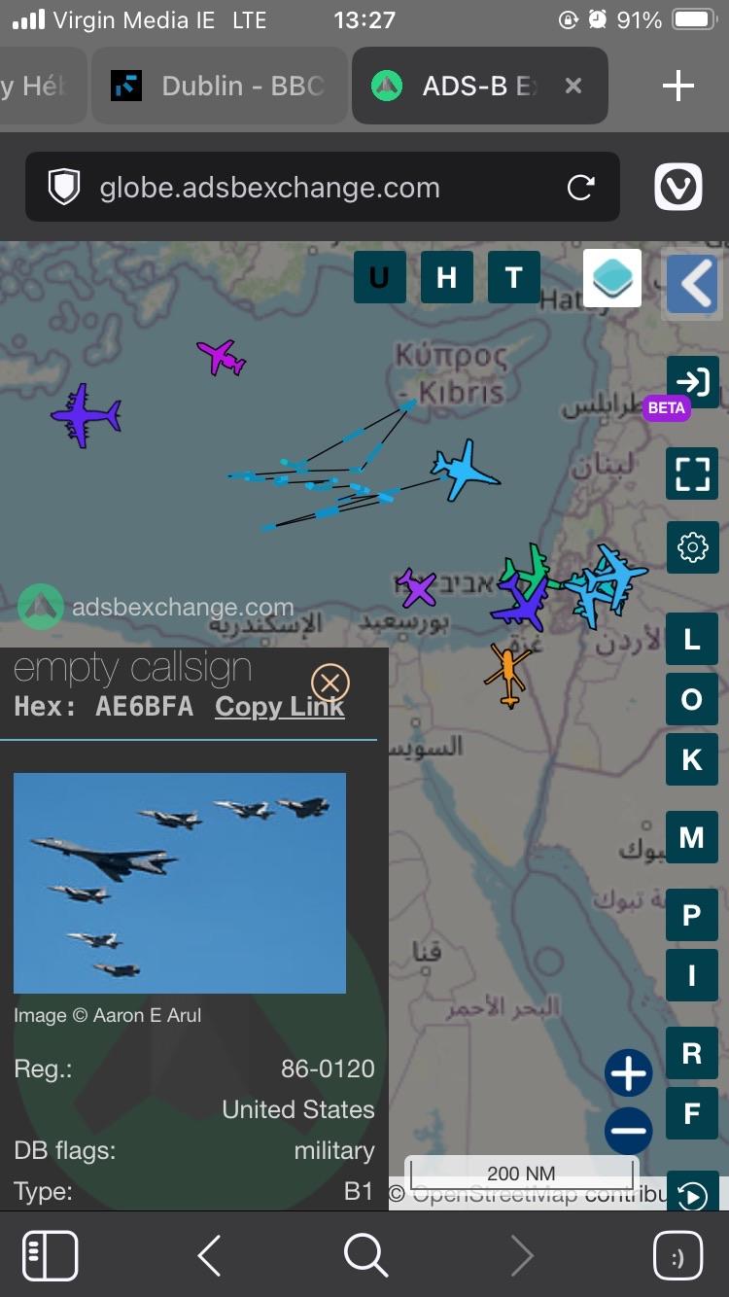Screen dimensions: 729x1297
Task: Click the Copy Link link
Action: (x=280, y=707)
